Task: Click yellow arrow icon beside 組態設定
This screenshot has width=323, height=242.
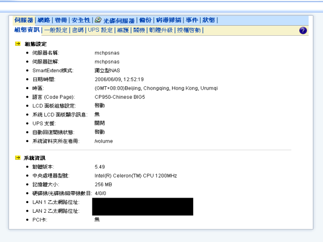Action: click(x=18, y=44)
